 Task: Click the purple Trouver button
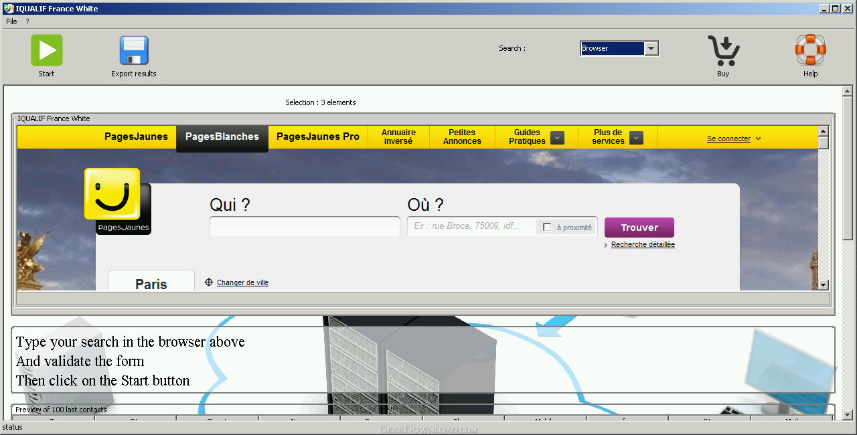[x=639, y=228]
